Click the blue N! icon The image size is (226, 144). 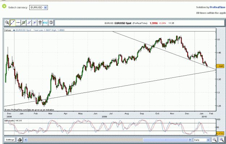[46, 23]
